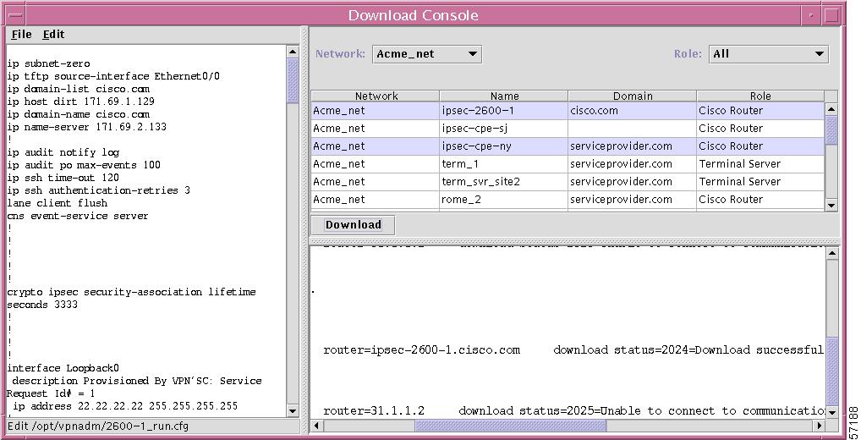
Task: Click up arrow of download log scrollbar
Action: (832, 253)
